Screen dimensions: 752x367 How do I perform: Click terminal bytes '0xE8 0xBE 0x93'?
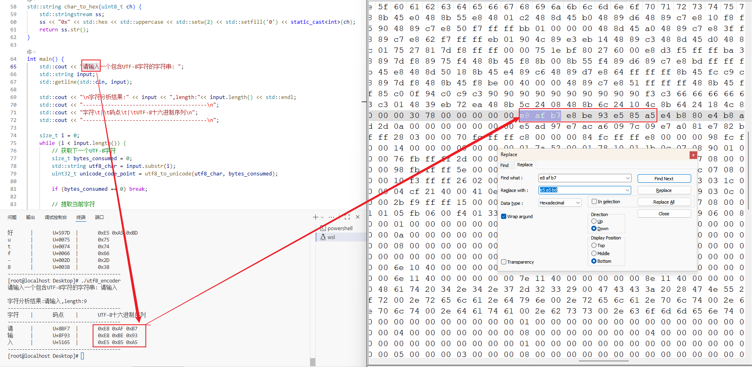pyautogui.click(x=118, y=336)
